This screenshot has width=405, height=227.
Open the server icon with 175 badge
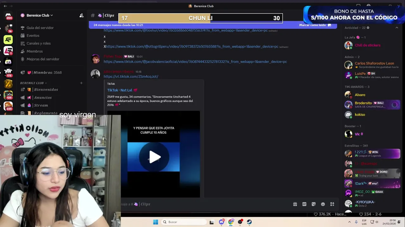click(8, 73)
